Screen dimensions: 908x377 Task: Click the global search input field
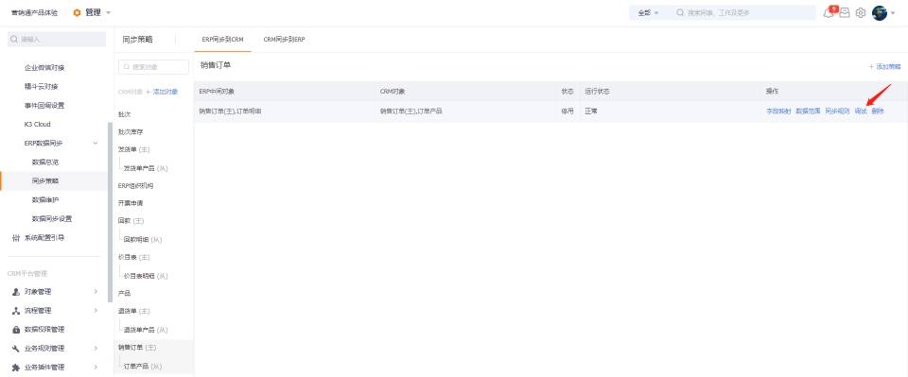[744, 12]
